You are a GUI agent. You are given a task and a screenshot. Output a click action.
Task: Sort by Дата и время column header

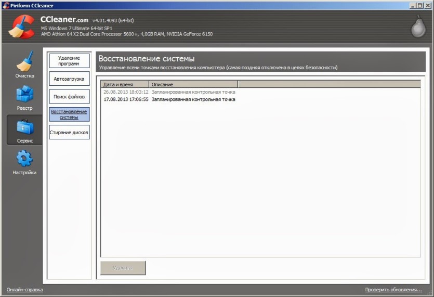(x=125, y=84)
